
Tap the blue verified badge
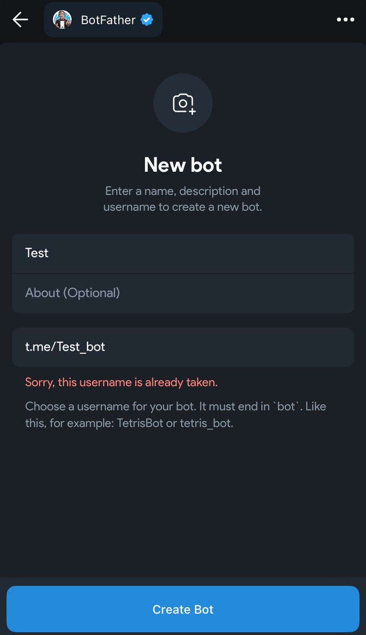click(147, 19)
